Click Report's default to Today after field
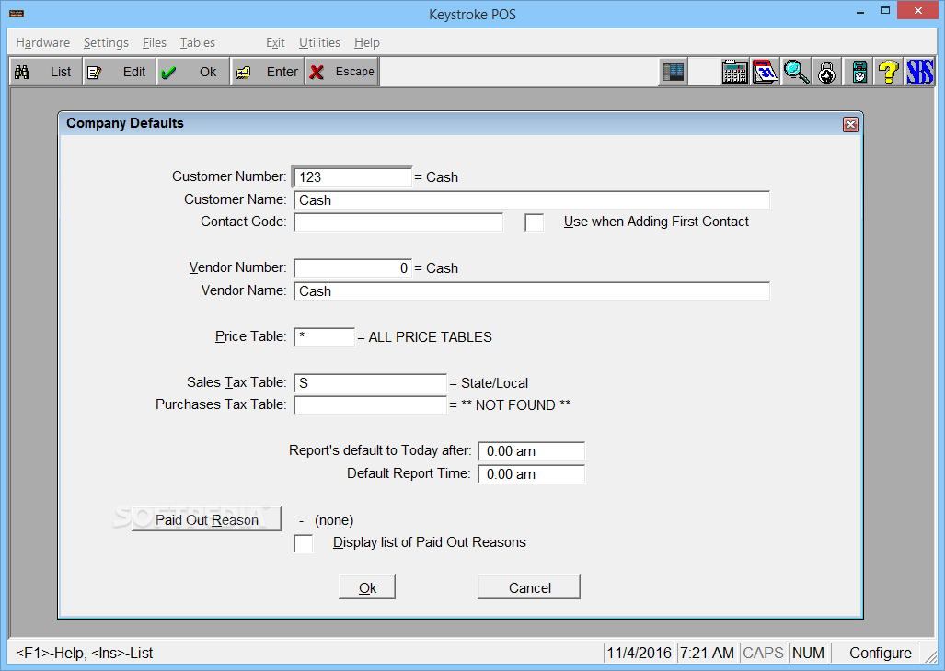 (x=532, y=450)
